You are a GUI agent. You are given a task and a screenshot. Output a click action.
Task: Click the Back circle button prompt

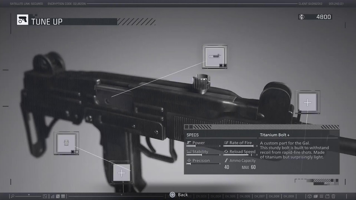(x=172, y=195)
